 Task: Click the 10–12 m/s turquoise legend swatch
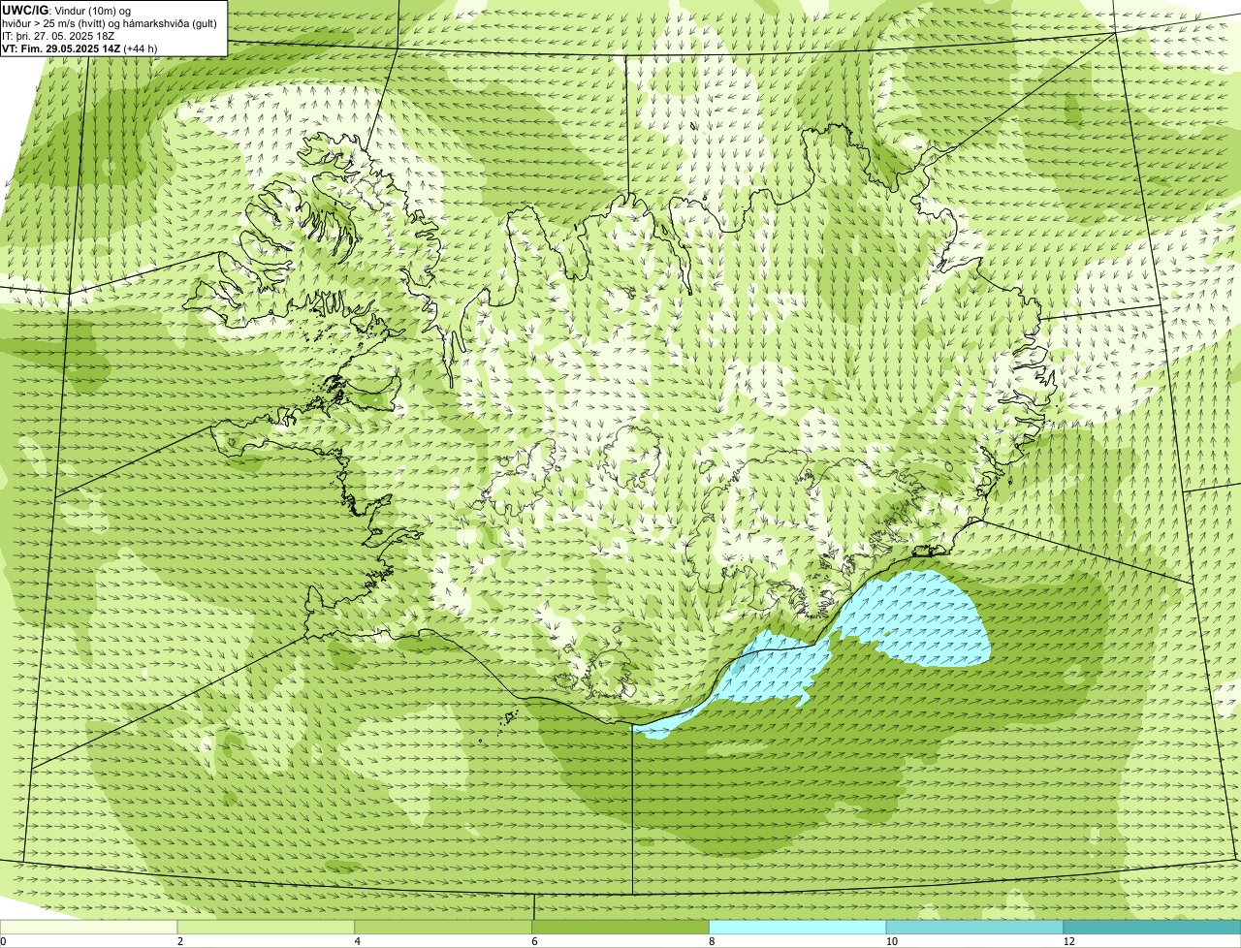pos(974,927)
